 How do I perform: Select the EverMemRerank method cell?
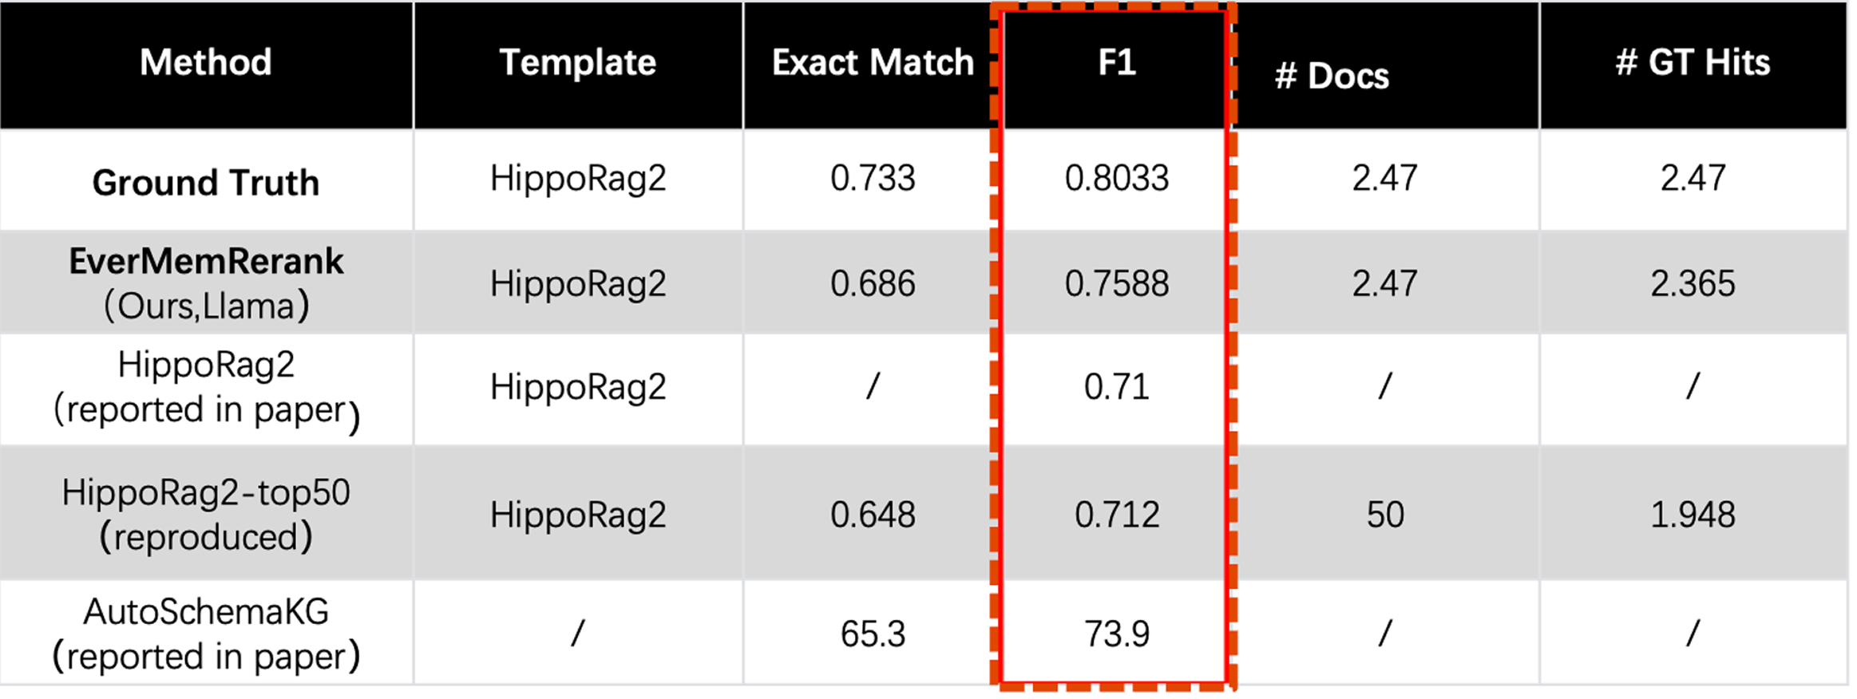[206, 283]
